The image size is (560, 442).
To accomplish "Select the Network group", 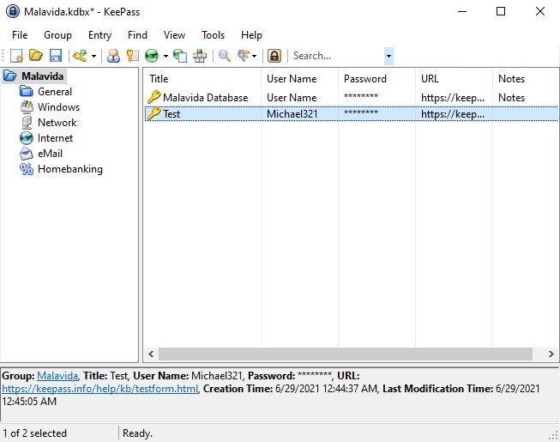I will [57, 123].
